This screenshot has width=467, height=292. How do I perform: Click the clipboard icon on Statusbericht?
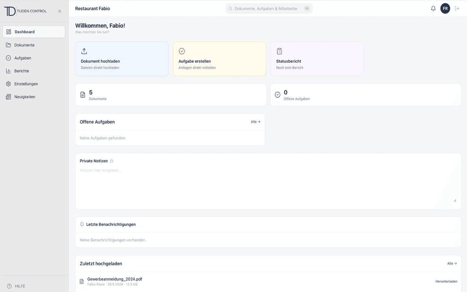pyautogui.click(x=280, y=51)
